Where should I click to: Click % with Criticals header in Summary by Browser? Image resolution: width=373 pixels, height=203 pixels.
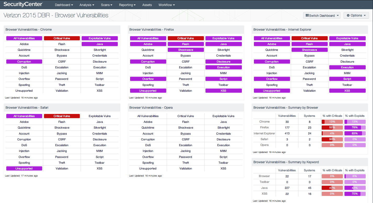coord(332,116)
